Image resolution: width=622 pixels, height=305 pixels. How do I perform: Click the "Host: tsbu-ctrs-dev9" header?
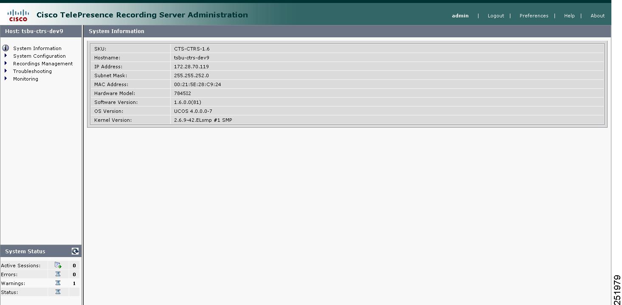click(34, 31)
